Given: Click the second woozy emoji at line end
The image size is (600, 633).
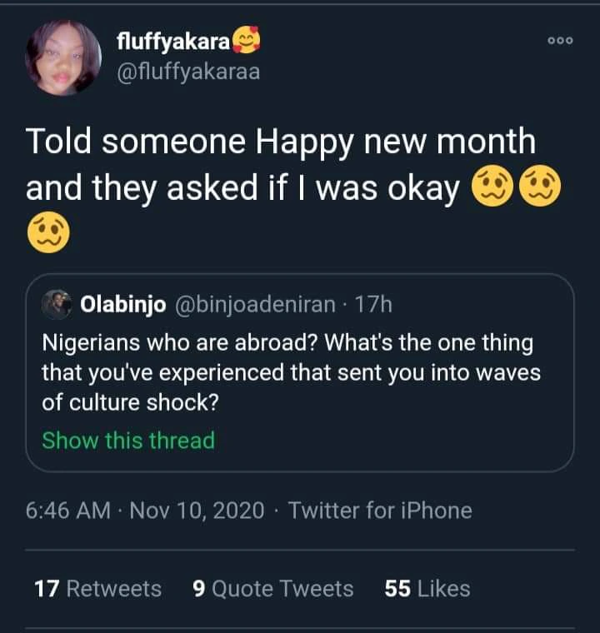Looking at the screenshot, I should [x=541, y=188].
